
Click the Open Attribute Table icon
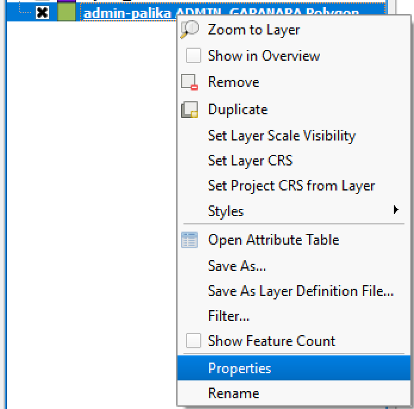tap(189, 240)
